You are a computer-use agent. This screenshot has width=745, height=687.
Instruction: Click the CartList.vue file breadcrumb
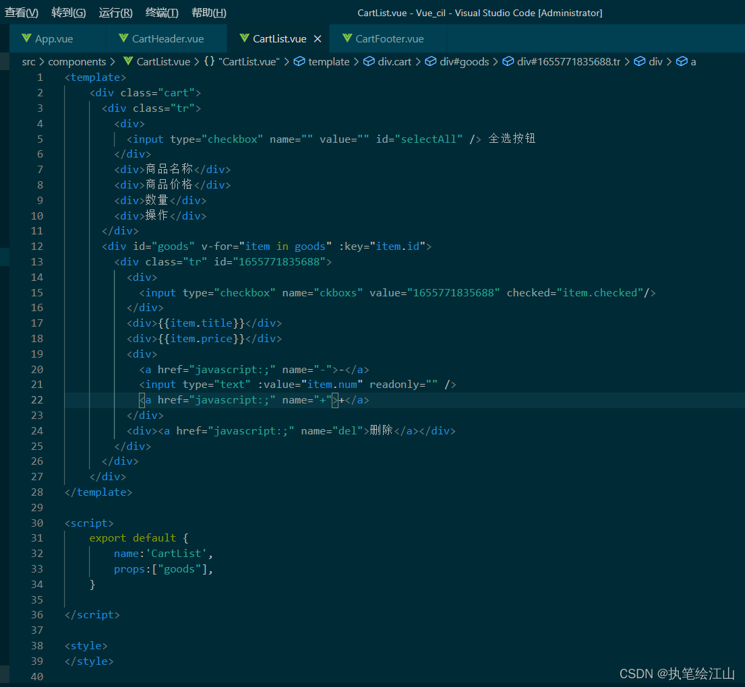163,62
